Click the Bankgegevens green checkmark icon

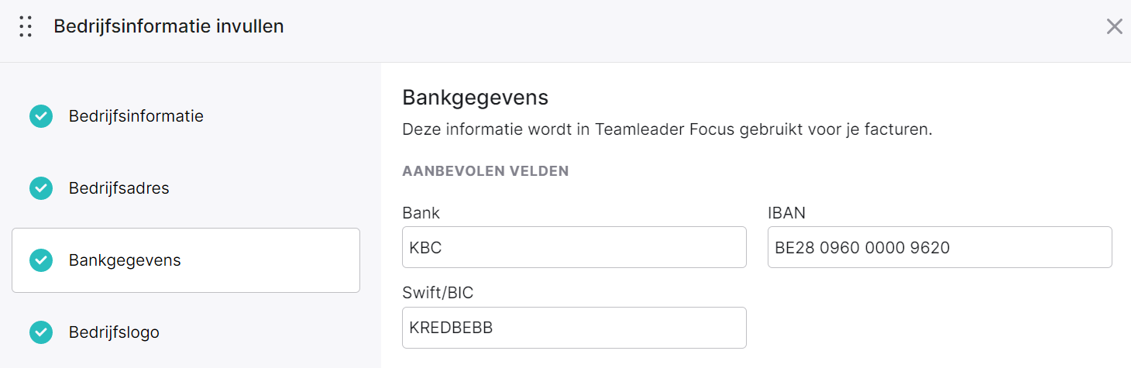coord(41,260)
